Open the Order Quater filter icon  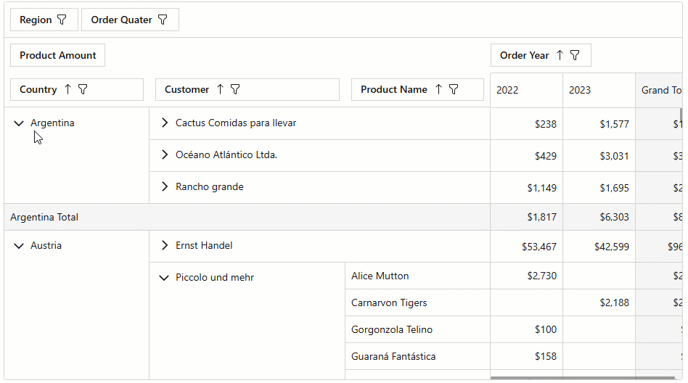pyautogui.click(x=163, y=20)
